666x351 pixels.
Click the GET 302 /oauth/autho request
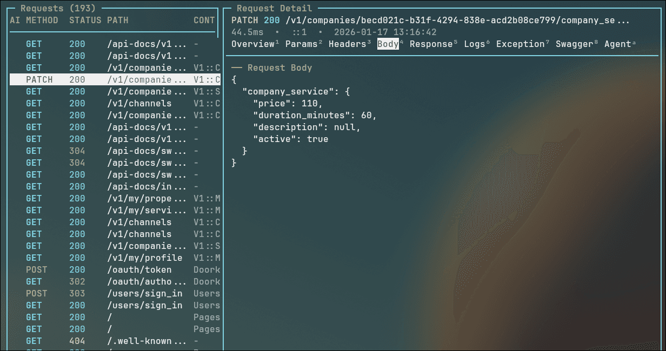(108, 281)
